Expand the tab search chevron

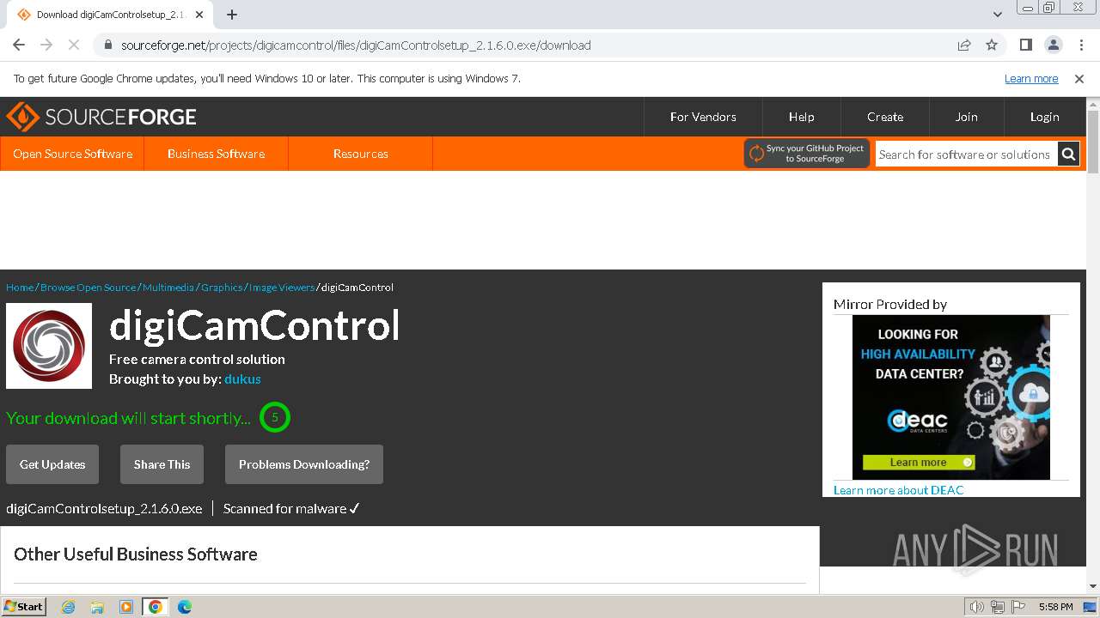click(x=998, y=15)
